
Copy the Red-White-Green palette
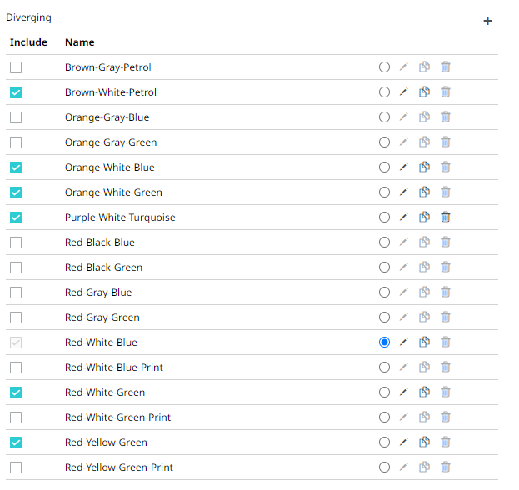click(x=424, y=392)
